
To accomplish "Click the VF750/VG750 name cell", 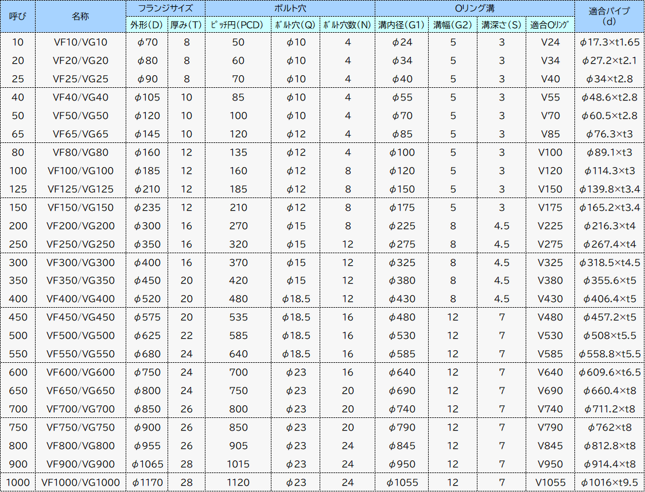I will click(x=80, y=428).
